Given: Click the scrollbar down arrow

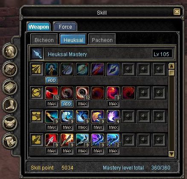Looking at the screenshot, I should (172, 154).
